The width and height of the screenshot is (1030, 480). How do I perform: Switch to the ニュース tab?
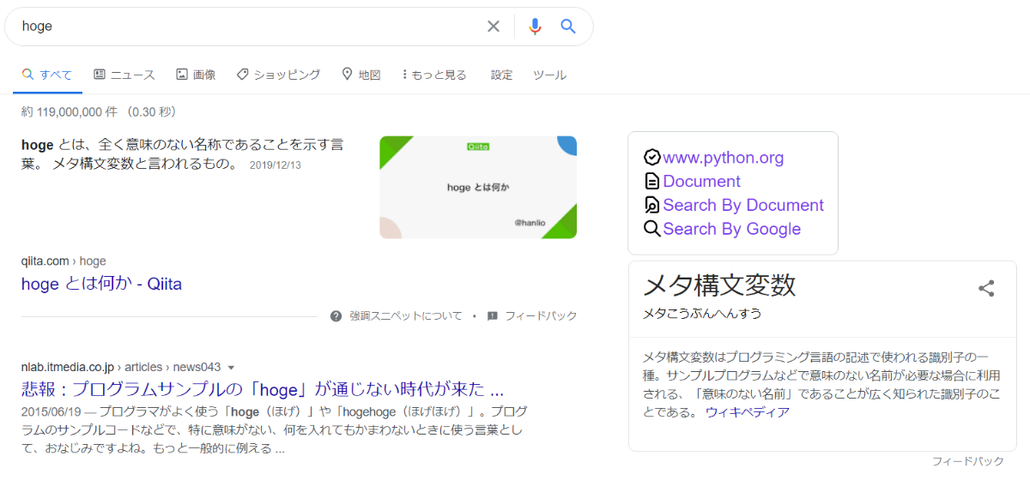click(124, 75)
